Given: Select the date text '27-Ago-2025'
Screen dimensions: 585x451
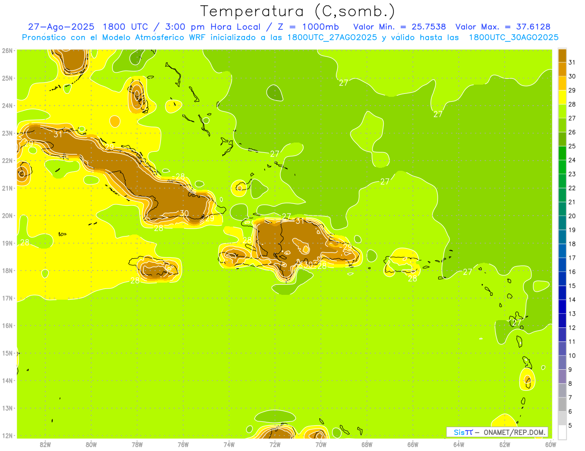Looking at the screenshot, I should coord(61,27).
